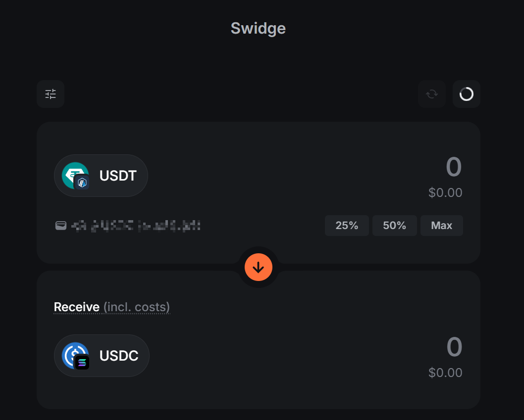Screen dimensions: 524x420
Task: Select the 25% amount button
Action: click(x=347, y=226)
